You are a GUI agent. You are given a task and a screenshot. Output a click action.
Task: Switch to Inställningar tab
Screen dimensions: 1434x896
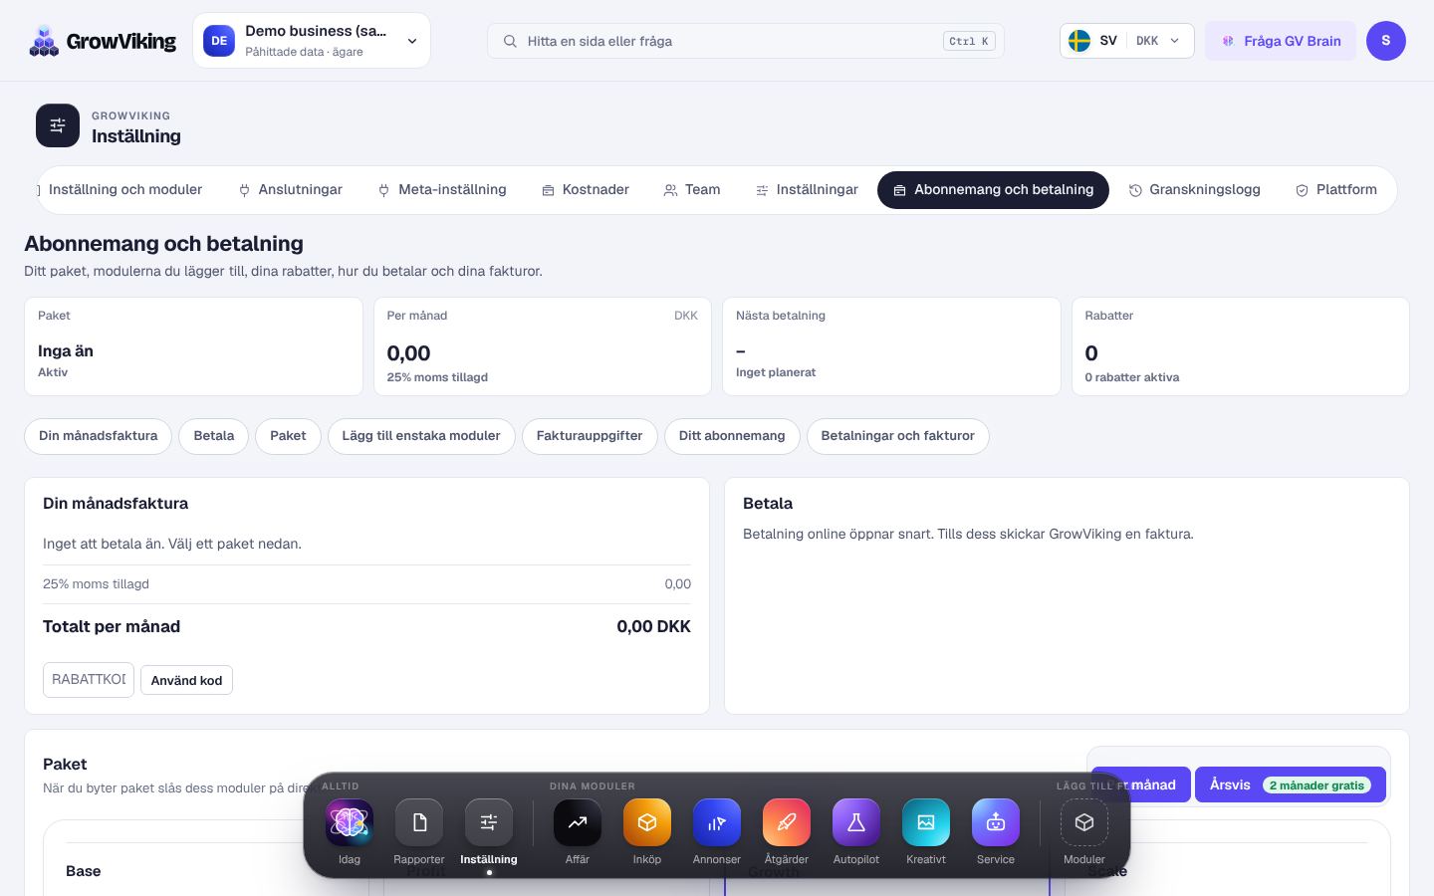click(807, 189)
